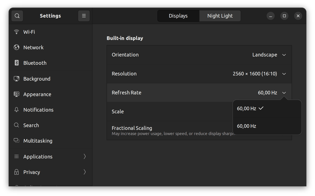Expand the Applications submenu chevron
The width and height of the screenshot is (315, 196).
pos(85,156)
